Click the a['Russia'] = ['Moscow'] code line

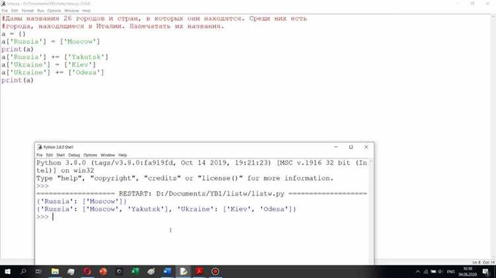[51, 42]
